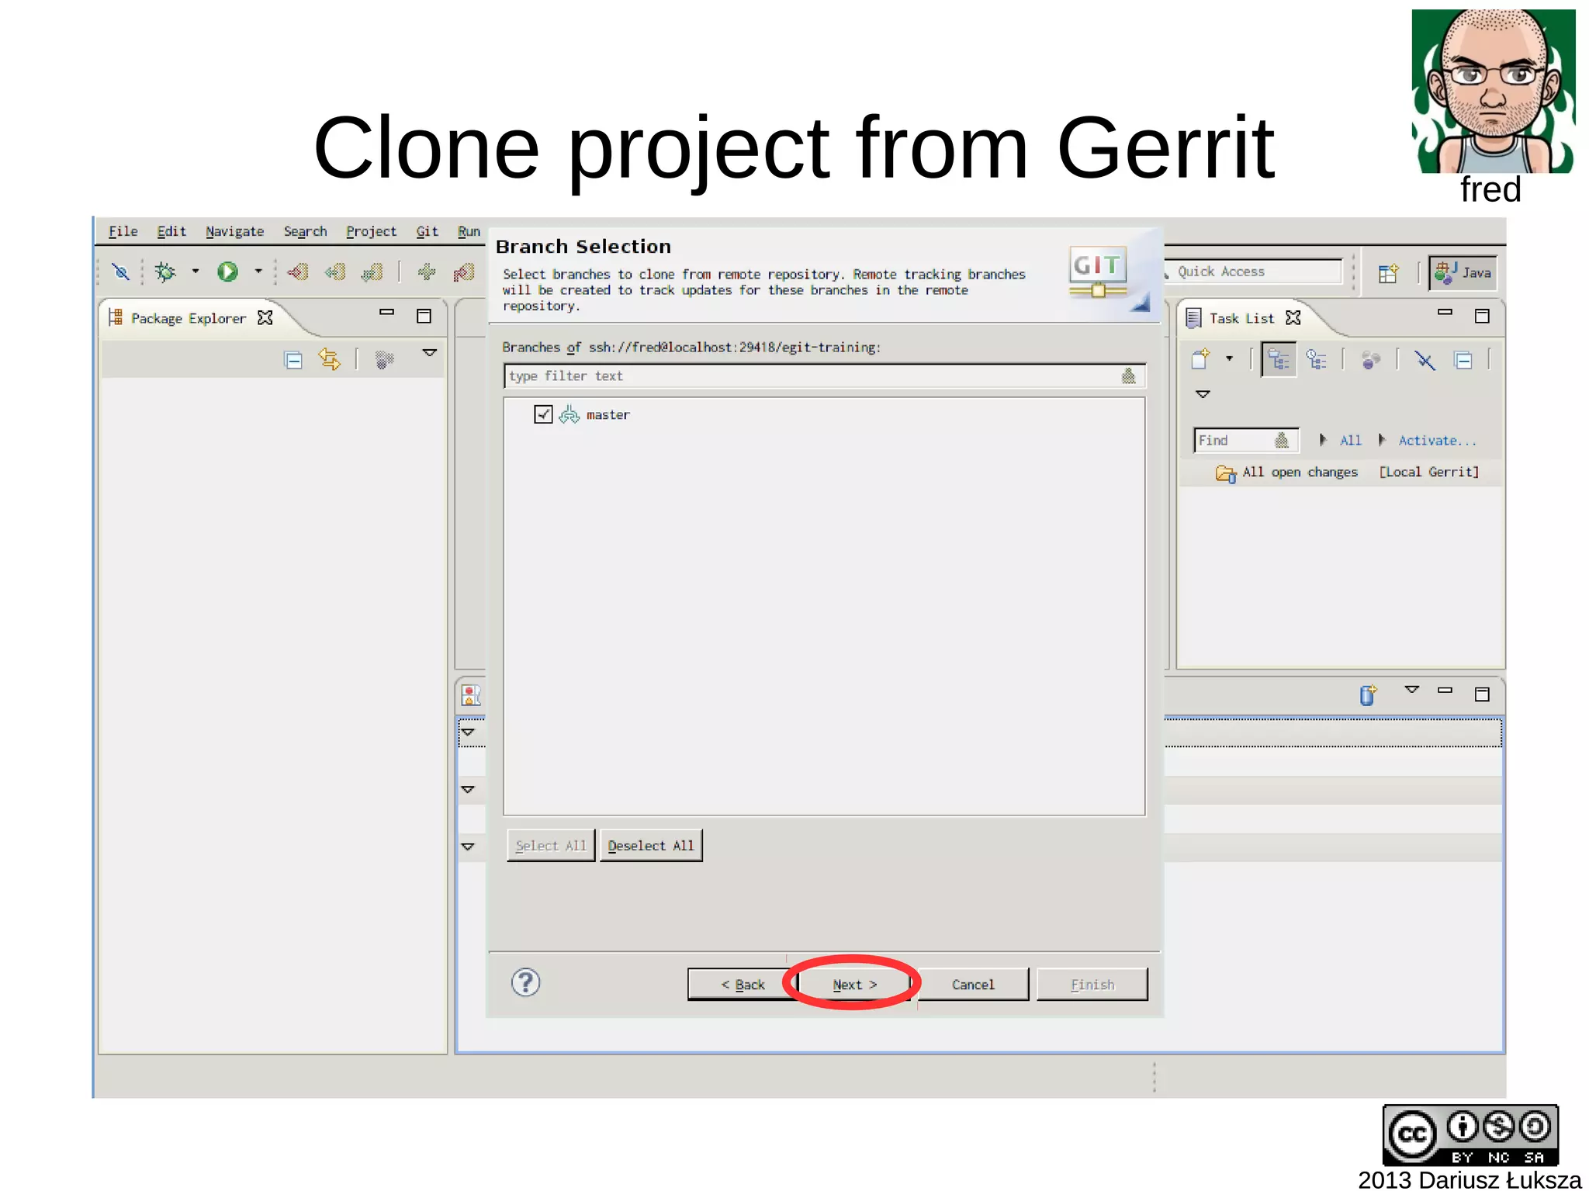Click the Finish button
The width and height of the screenshot is (1589, 1191).
1092,984
